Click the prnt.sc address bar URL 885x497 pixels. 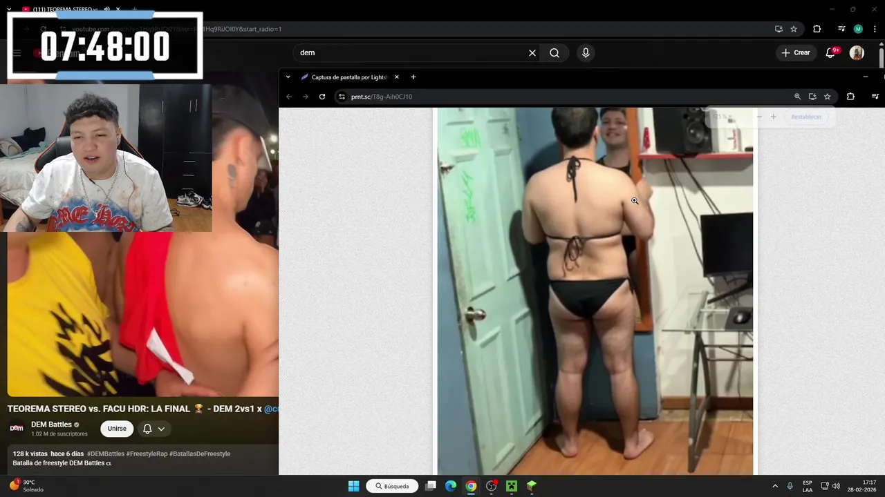[x=382, y=97]
